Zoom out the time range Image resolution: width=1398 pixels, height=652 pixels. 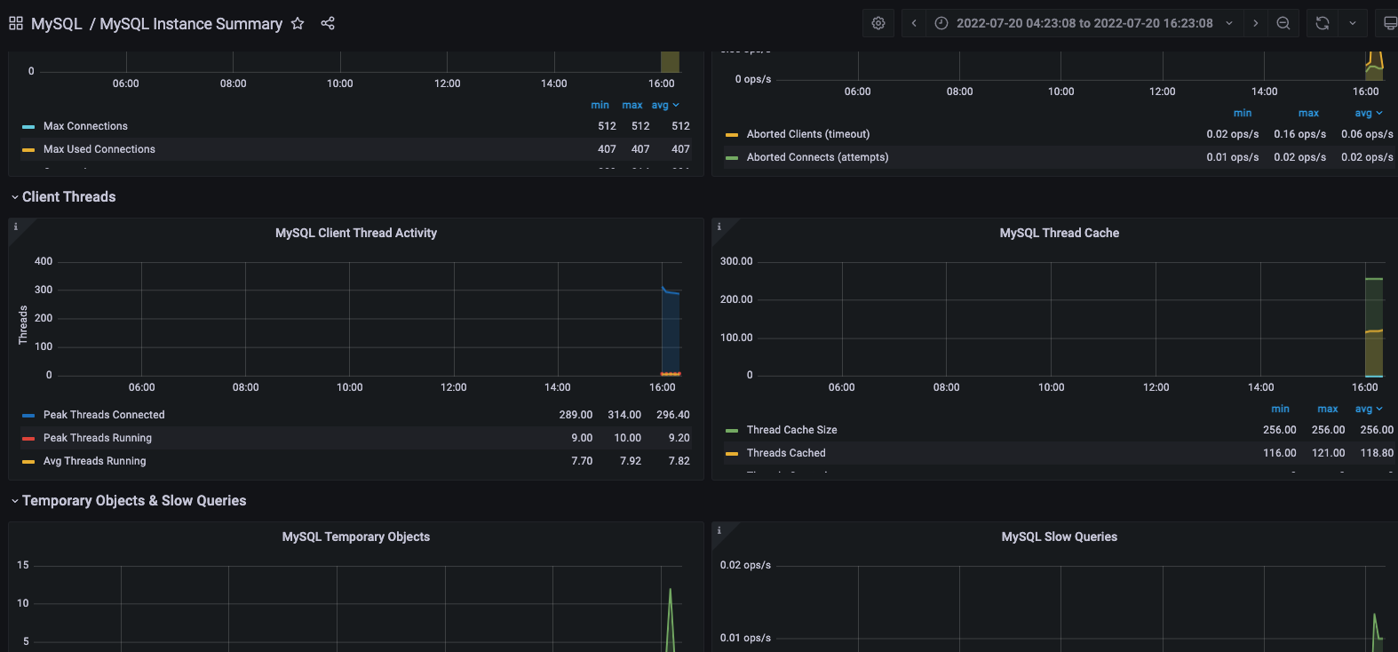(1283, 23)
